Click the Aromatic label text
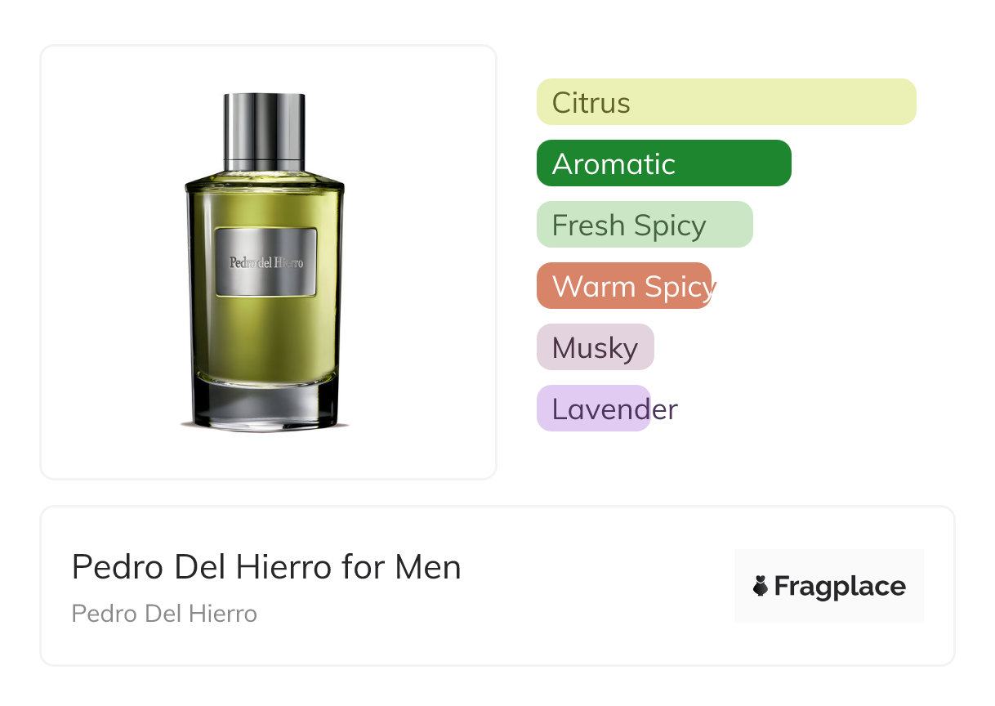995x706 pixels. (x=614, y=164)
